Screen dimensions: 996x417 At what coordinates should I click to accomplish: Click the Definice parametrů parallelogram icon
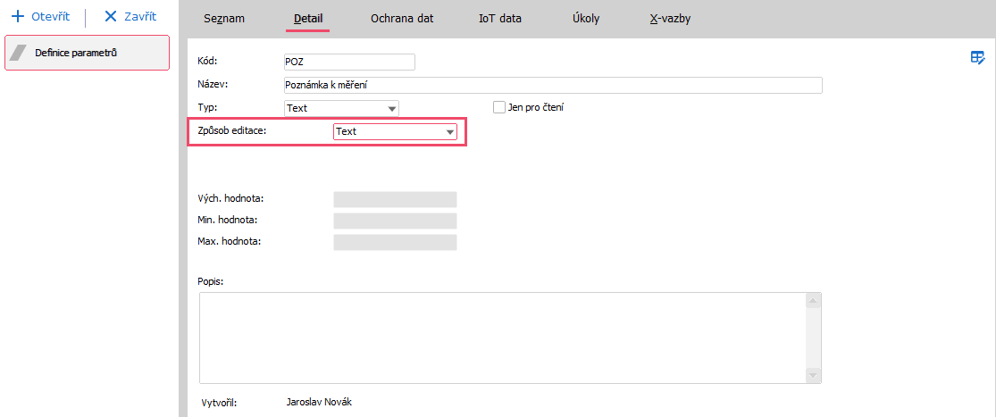click(19, 53)
